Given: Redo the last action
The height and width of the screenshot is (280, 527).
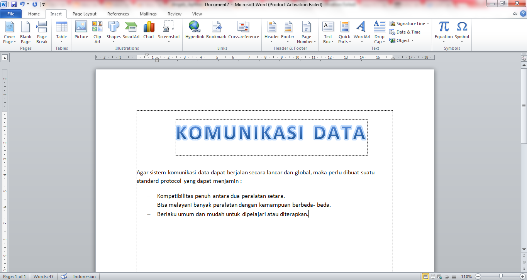Looking at the screenshot, I should coord(35,4).
